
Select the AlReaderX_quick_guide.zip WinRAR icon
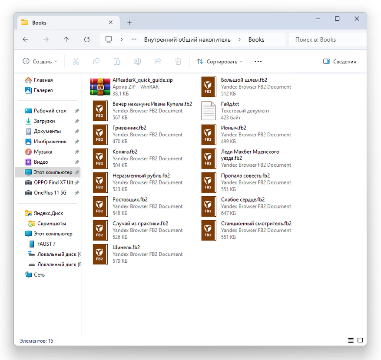[x=100, y=87]
